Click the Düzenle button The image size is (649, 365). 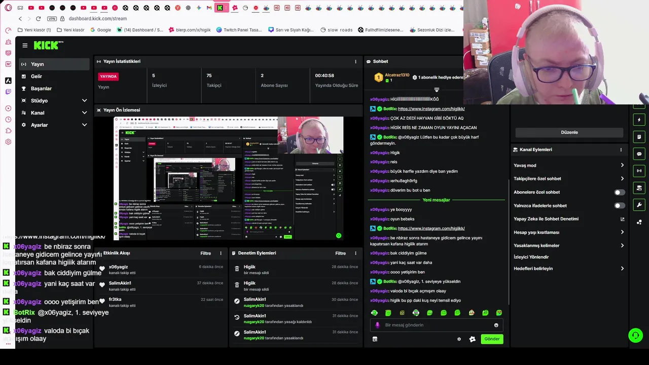point(569,132)
